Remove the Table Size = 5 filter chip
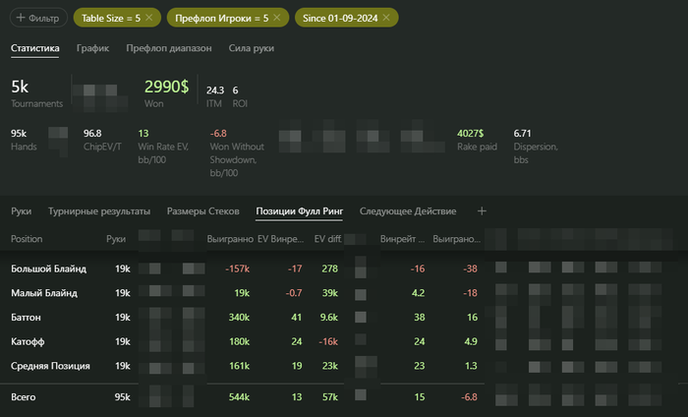This screenshot has width=688, height=417. tap(148, 18)
